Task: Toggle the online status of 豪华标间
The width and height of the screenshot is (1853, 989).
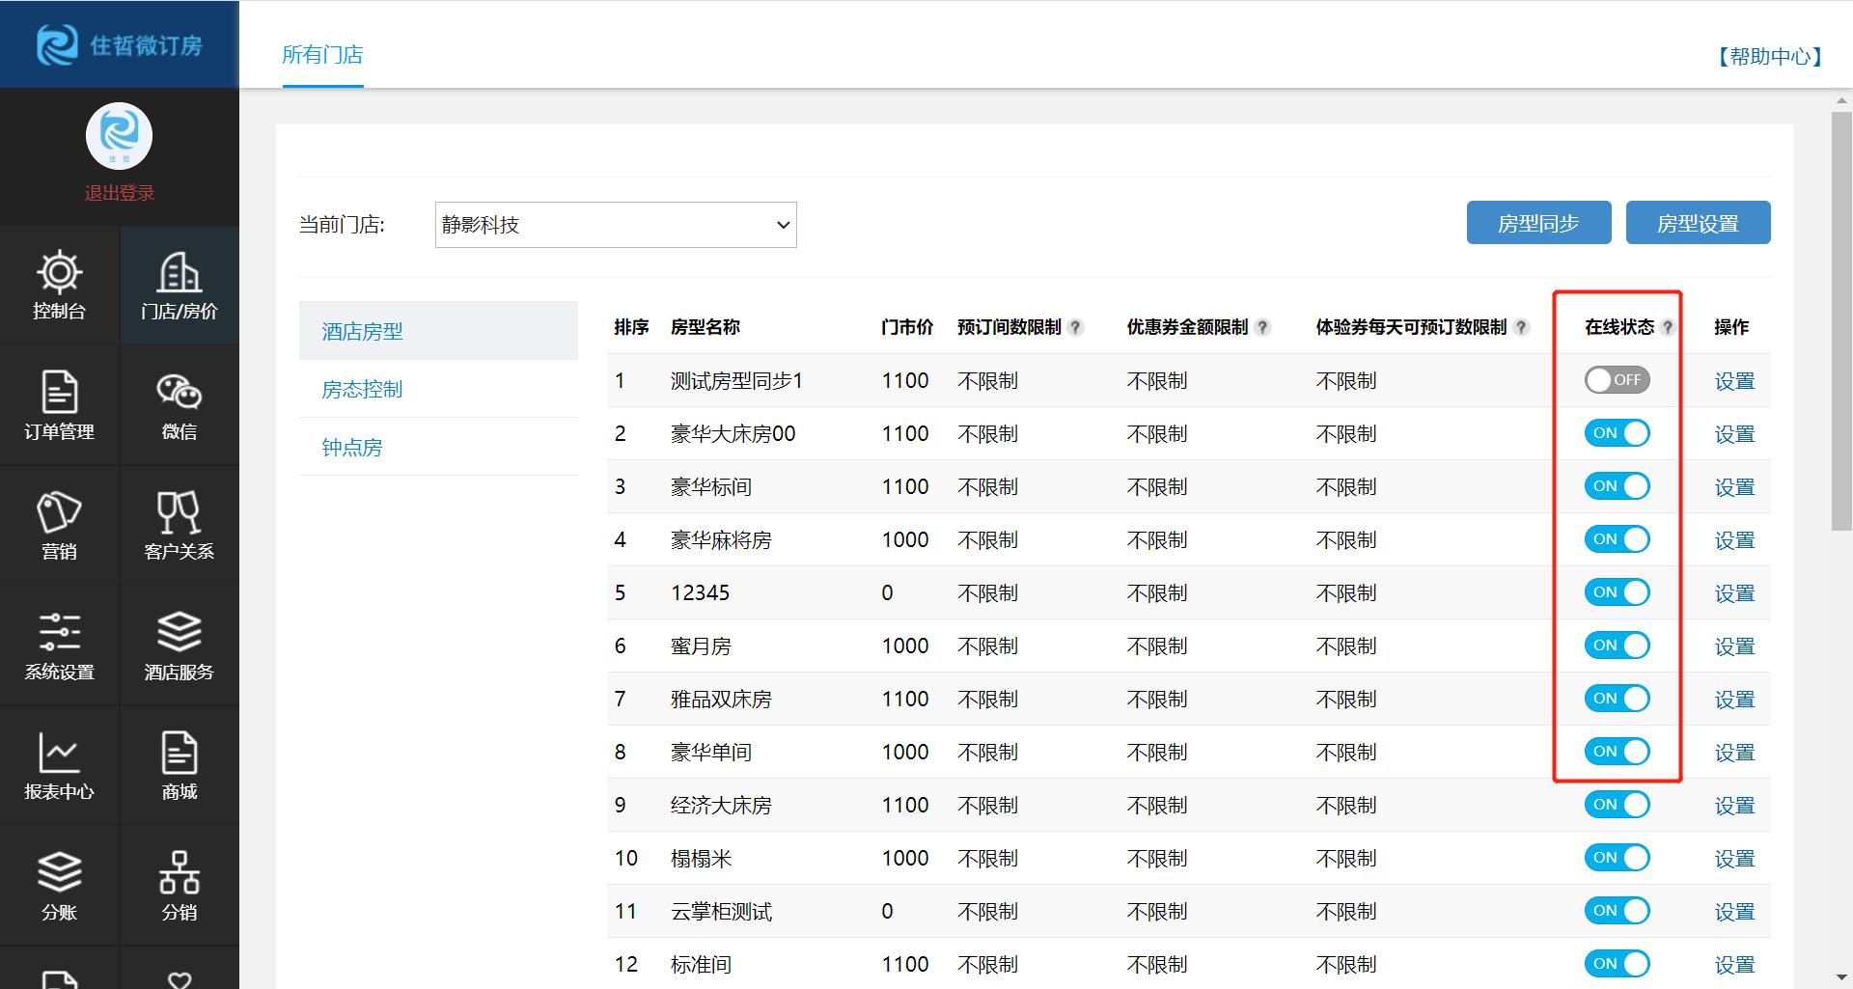Action: pyautogui.click(x=1618, y=486)
